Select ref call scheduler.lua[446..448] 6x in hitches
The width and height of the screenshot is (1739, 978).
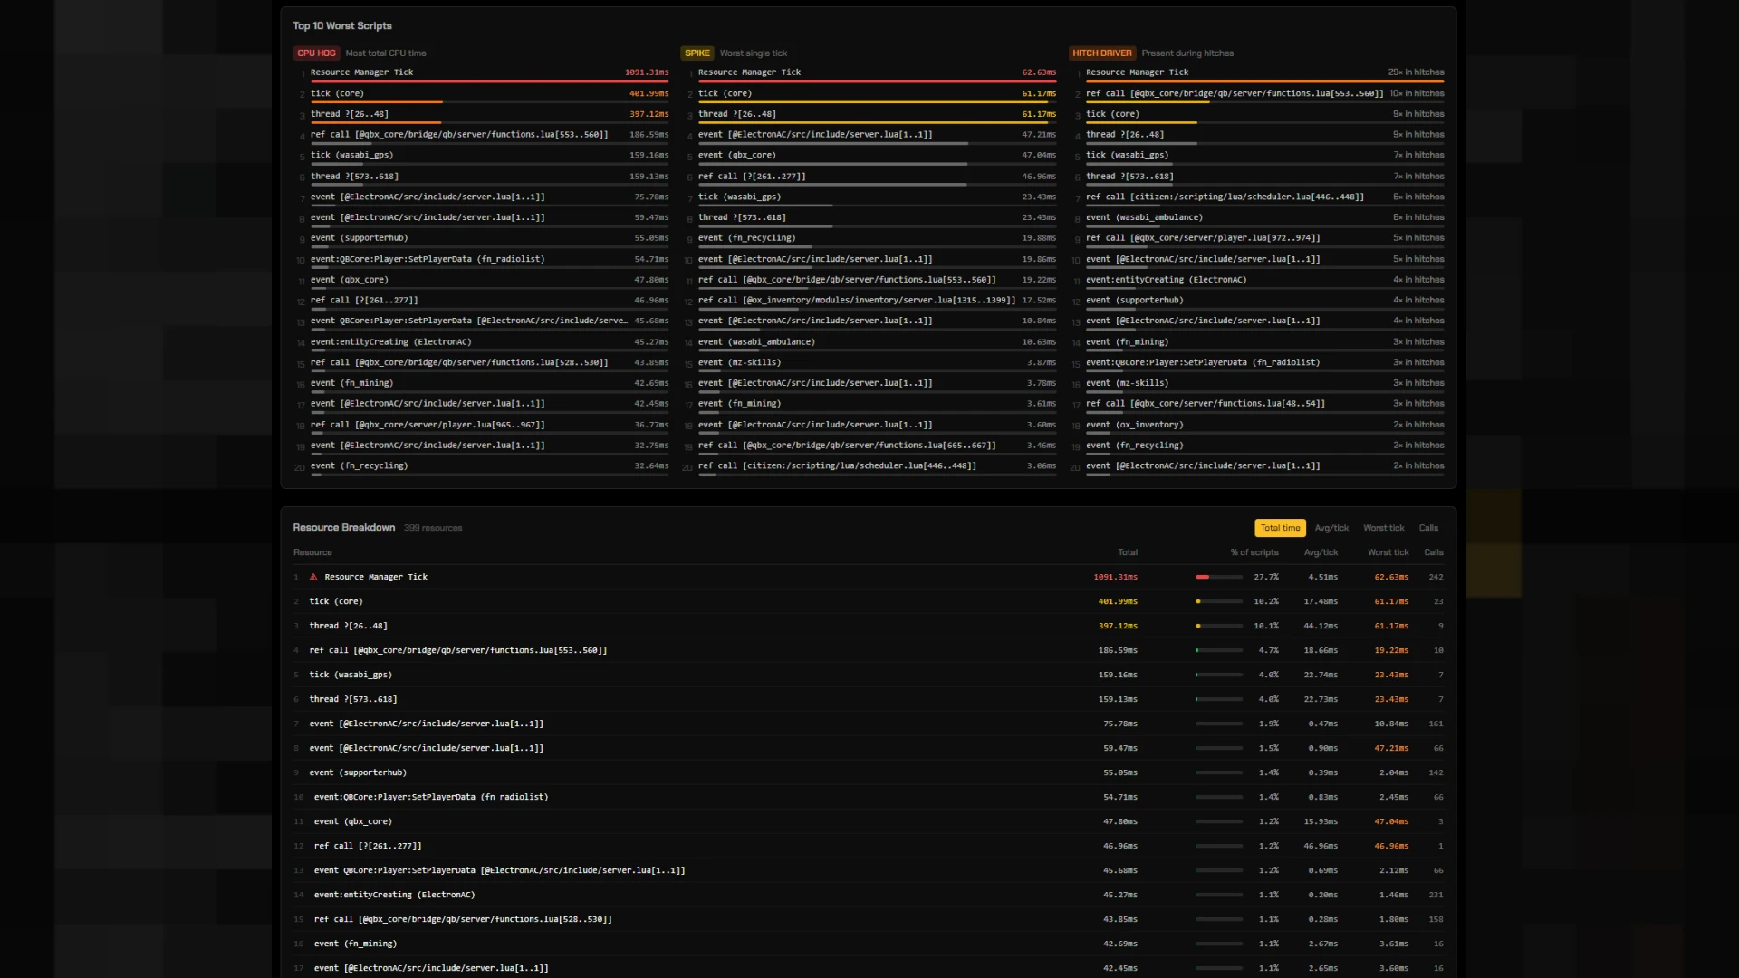tap(1258, 198)
